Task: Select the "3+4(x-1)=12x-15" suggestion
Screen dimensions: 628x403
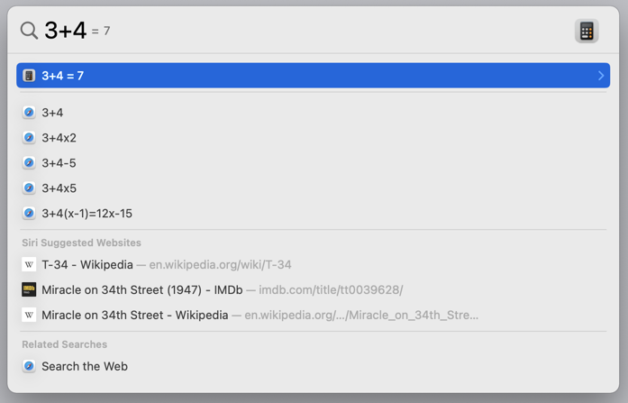Action: point(86,214)
